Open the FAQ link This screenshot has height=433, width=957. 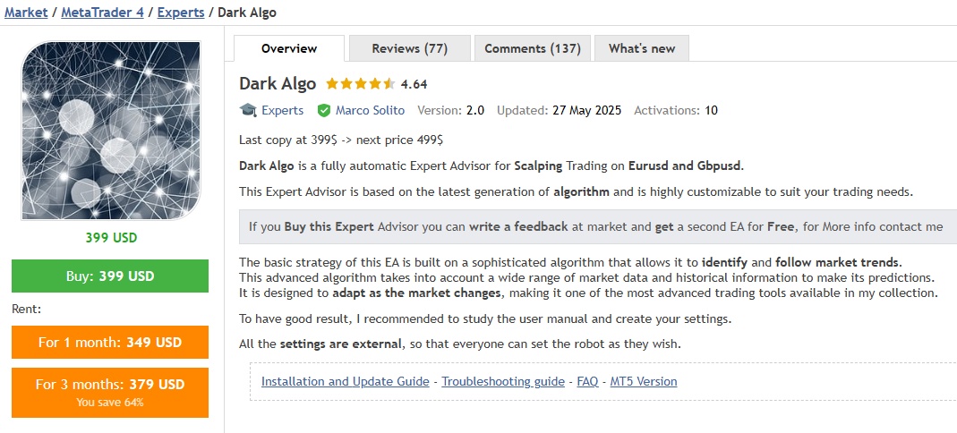point(587,381)
